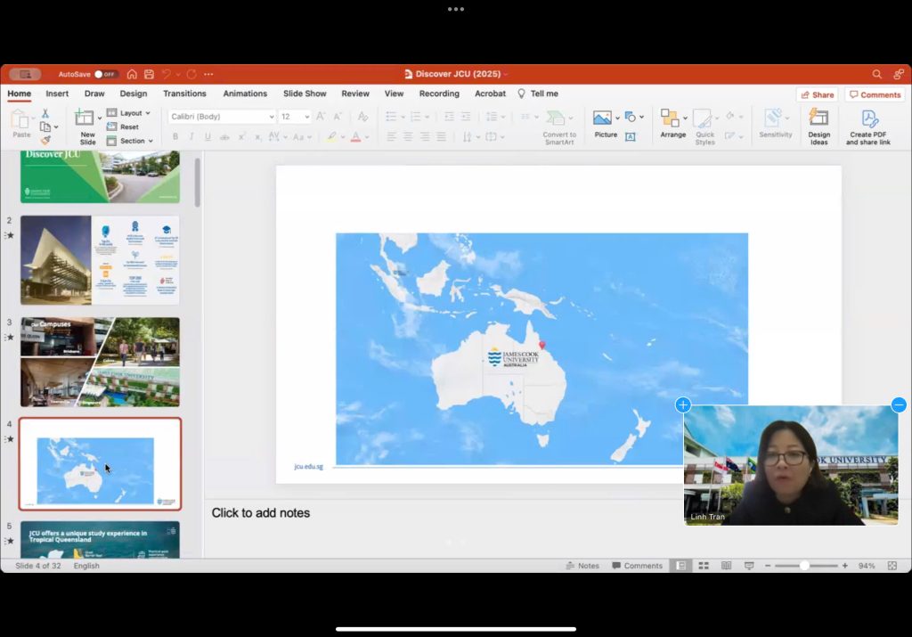
Task: Click the Undo arrow icon
Action: tap(167, 74)
